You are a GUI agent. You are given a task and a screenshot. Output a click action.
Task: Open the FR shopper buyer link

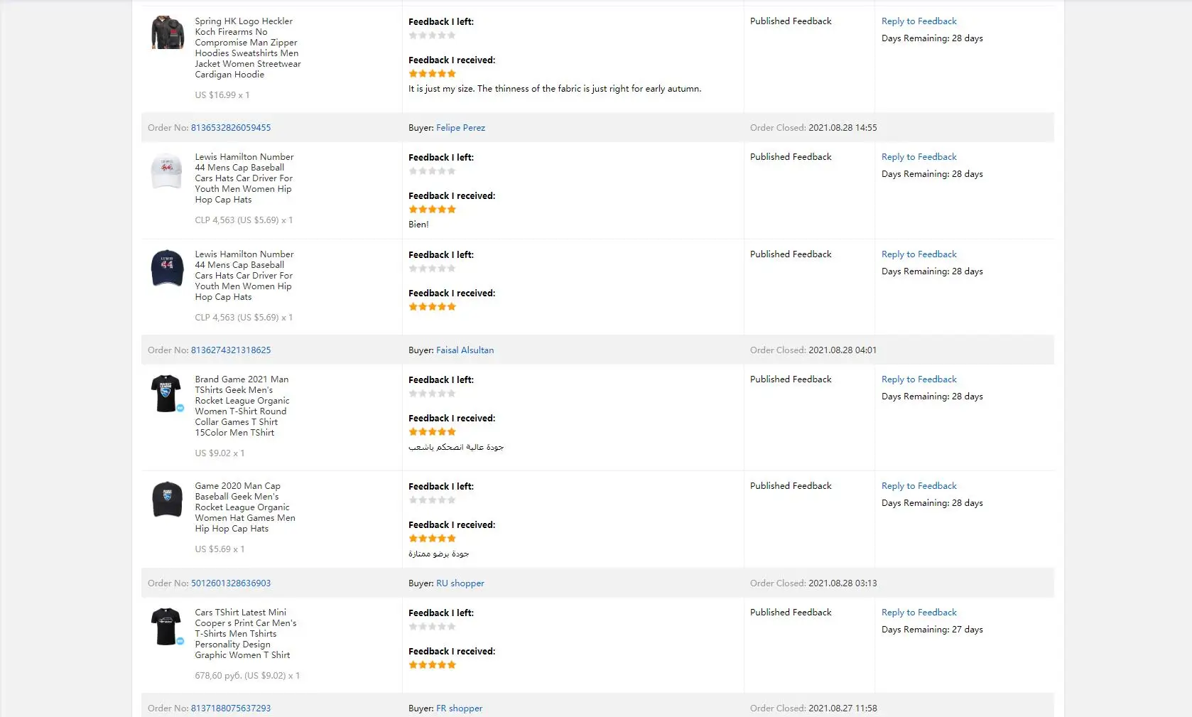pos(459,708)
